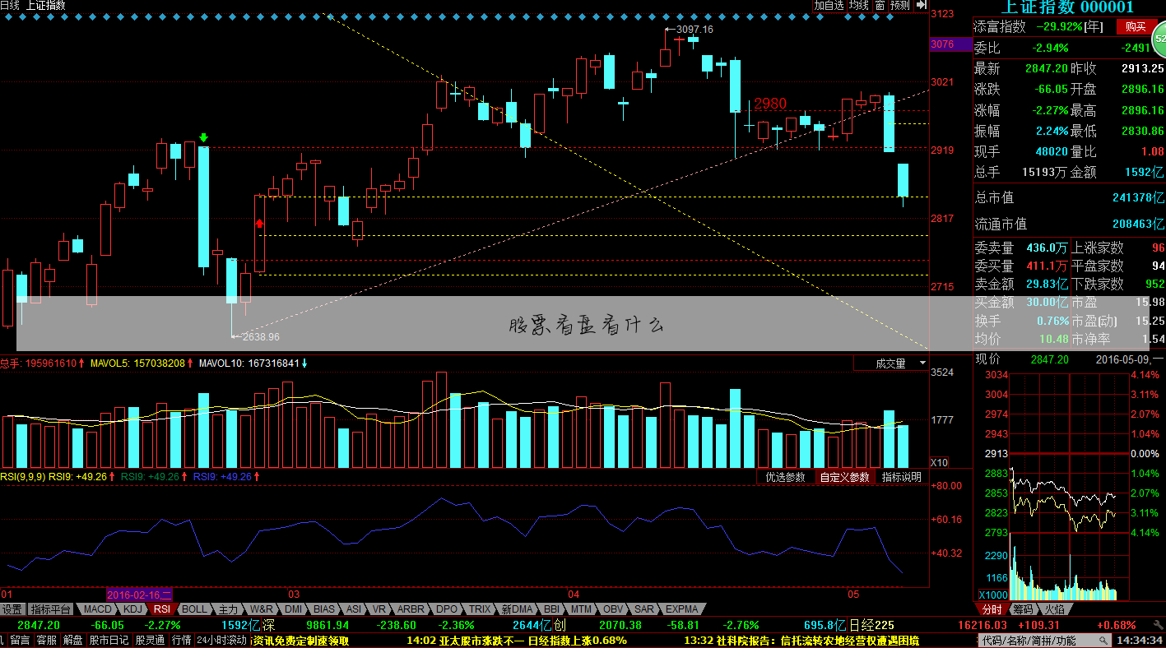Switch to the SAR indicator tab
This screenshot has height=648, width=1166.
[x=644, y=609]
